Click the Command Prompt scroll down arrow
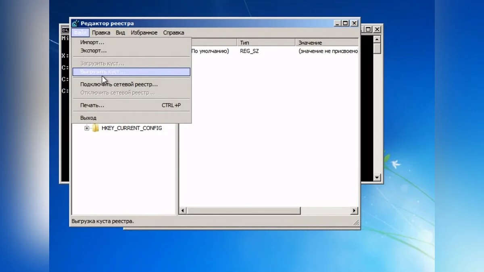Image resolution: width=484 pixels, height=272 pixels. 377,177
